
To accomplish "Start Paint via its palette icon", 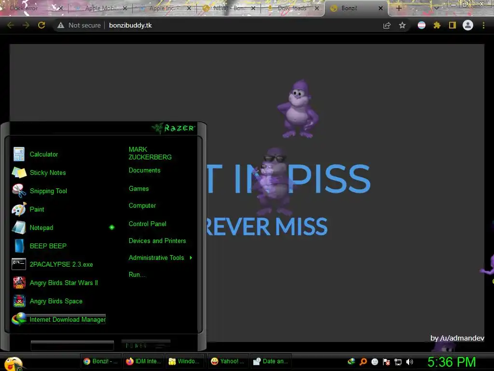I will (19, 209).
